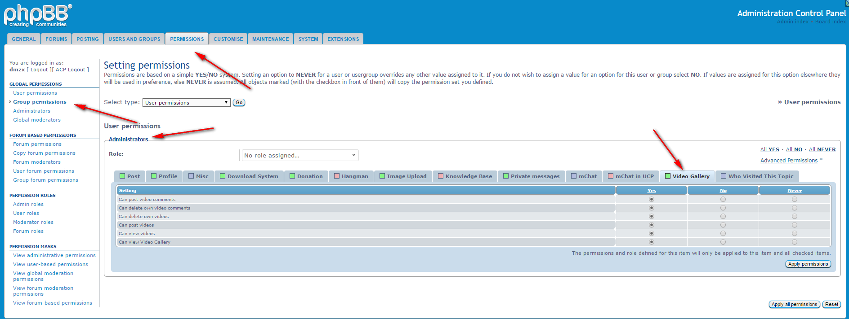Switch to the Users and Groups tab

click(x=134, y=39)
